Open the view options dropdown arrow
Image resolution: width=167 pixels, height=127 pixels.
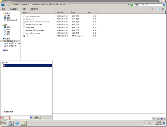tap(156, 9)
